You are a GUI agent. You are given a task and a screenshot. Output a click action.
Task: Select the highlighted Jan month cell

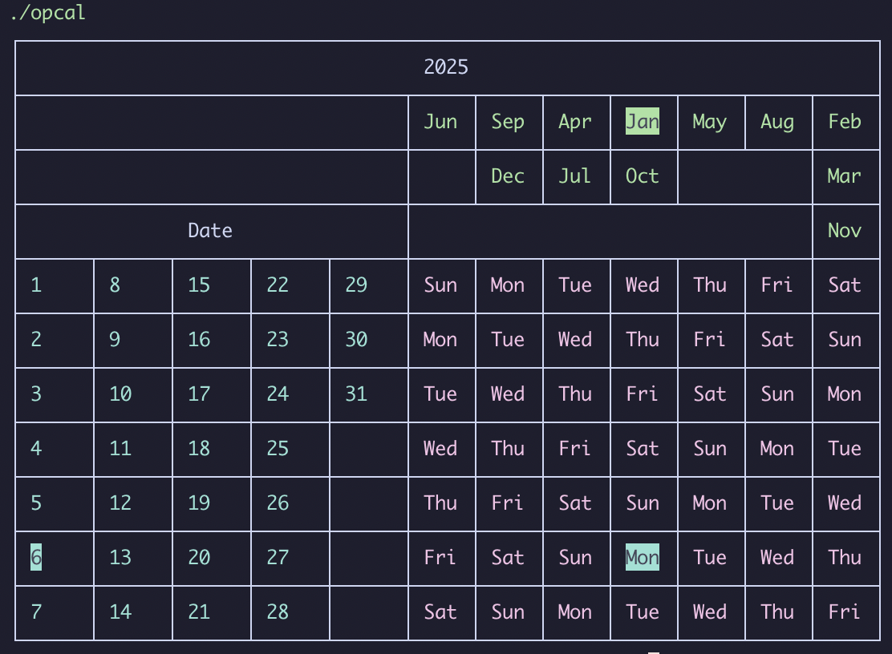pyautogui.click(x=643, y=122)
